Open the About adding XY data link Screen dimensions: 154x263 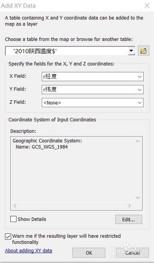(x=28, y=251)
